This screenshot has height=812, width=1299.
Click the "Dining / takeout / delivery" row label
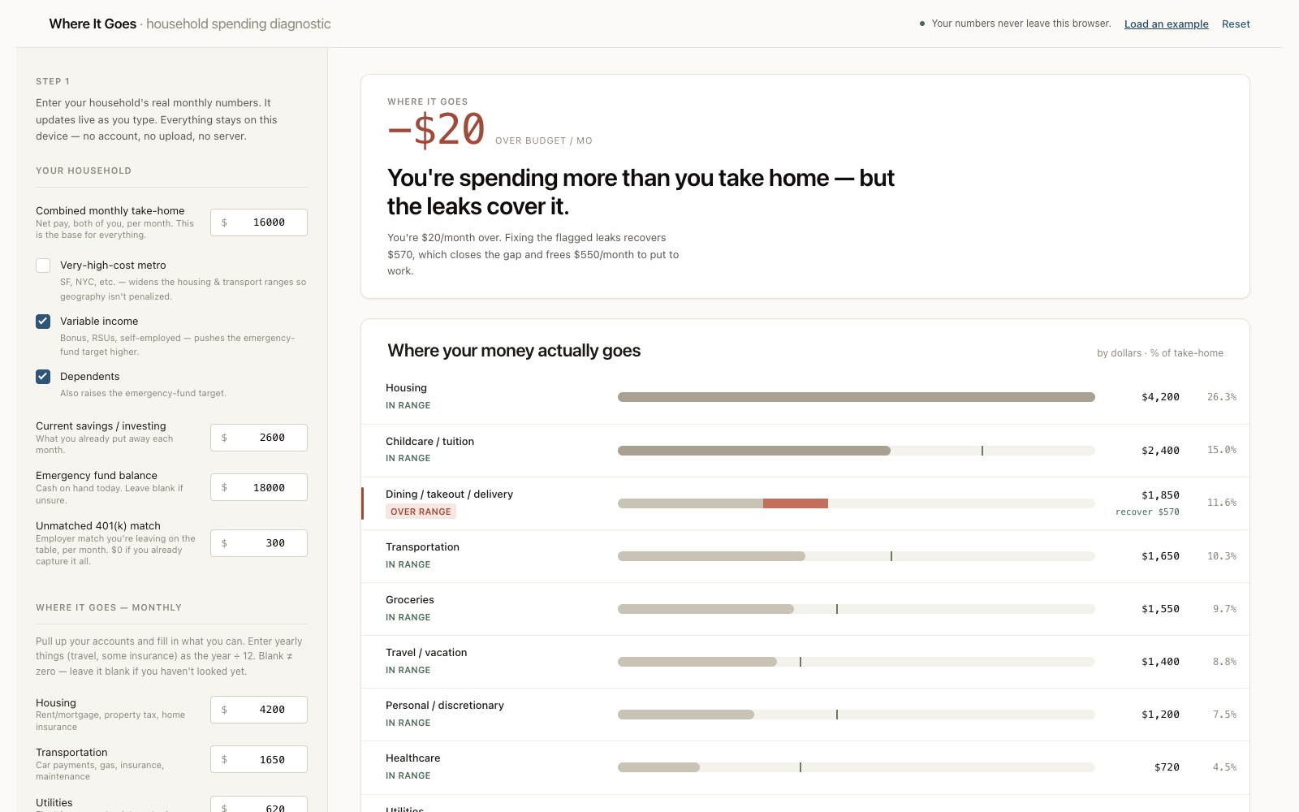(x=449, y=495)
